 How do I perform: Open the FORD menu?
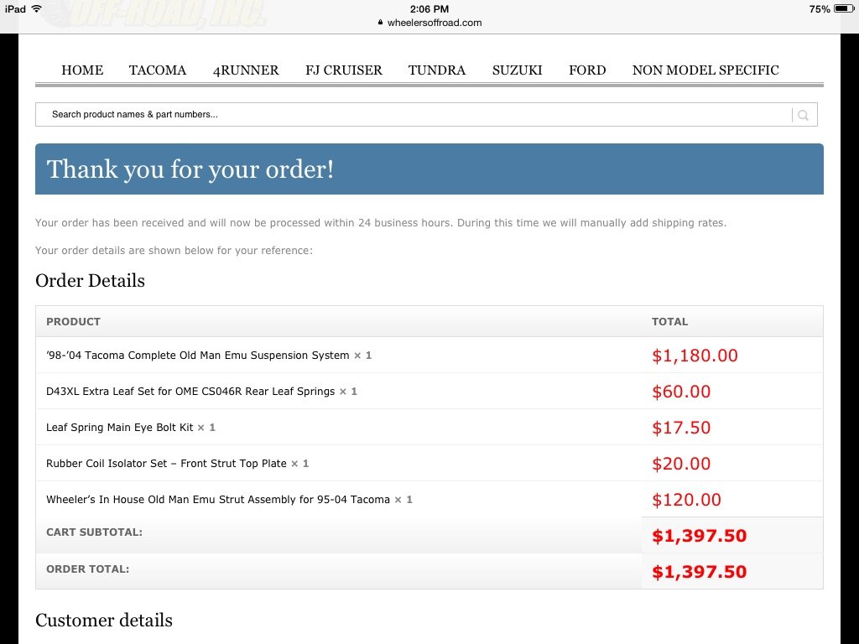point(586,70)
